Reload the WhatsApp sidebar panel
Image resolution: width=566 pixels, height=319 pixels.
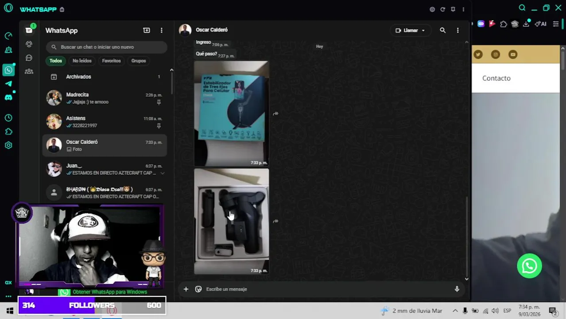pos(442,9)
